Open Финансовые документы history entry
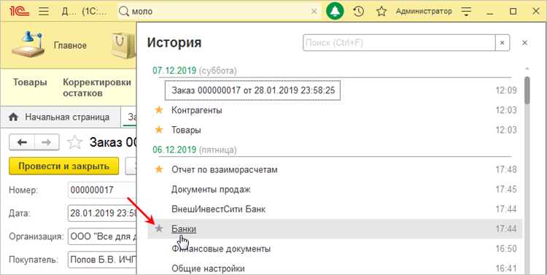 [x=221, y=249]
